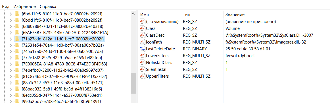This screenshot has height=103, width=330.
Task: Click folder icon of {6bdd1fc5-810f-11d0-bec7-08002be2092f}
Action: click(17, 14)
